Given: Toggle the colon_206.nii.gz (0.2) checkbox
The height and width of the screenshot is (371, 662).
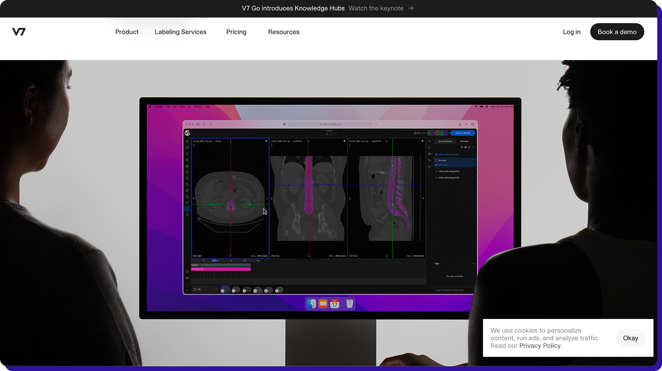Looking at the screenshot, I should 436,171.
